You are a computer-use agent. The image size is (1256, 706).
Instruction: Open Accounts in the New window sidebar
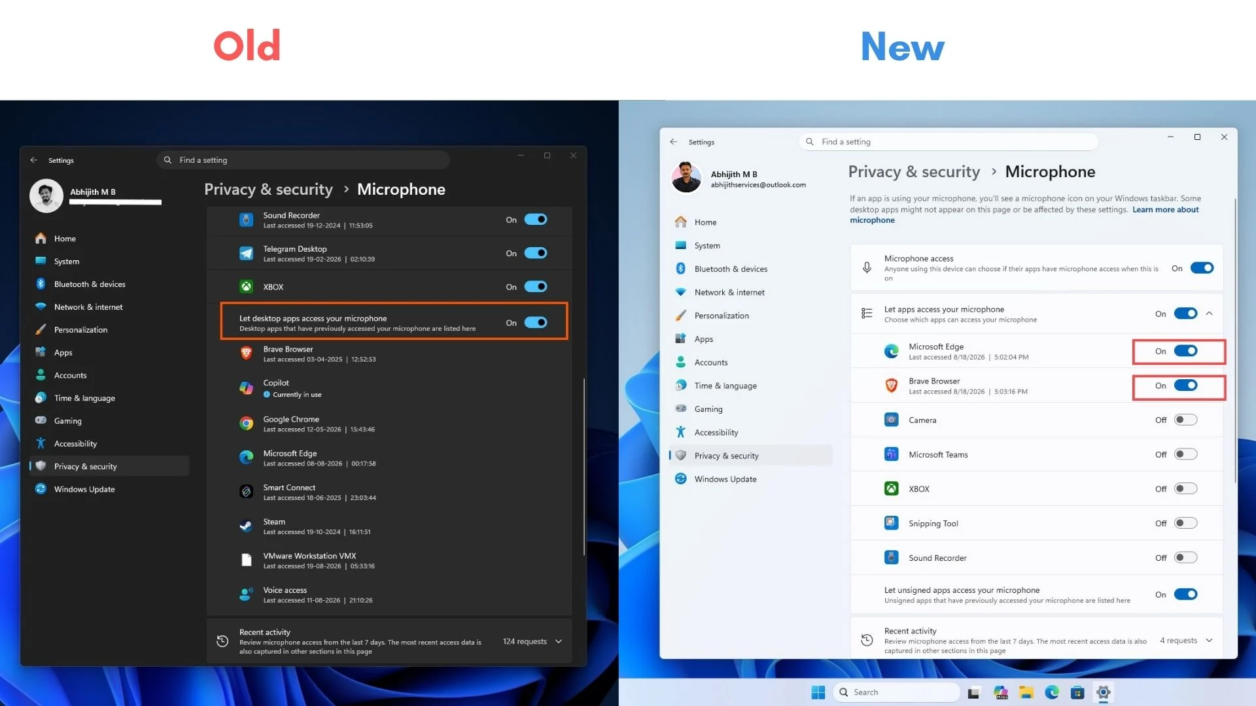[751, 363]
